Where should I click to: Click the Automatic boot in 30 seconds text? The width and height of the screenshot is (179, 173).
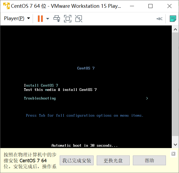click(84, 145)
